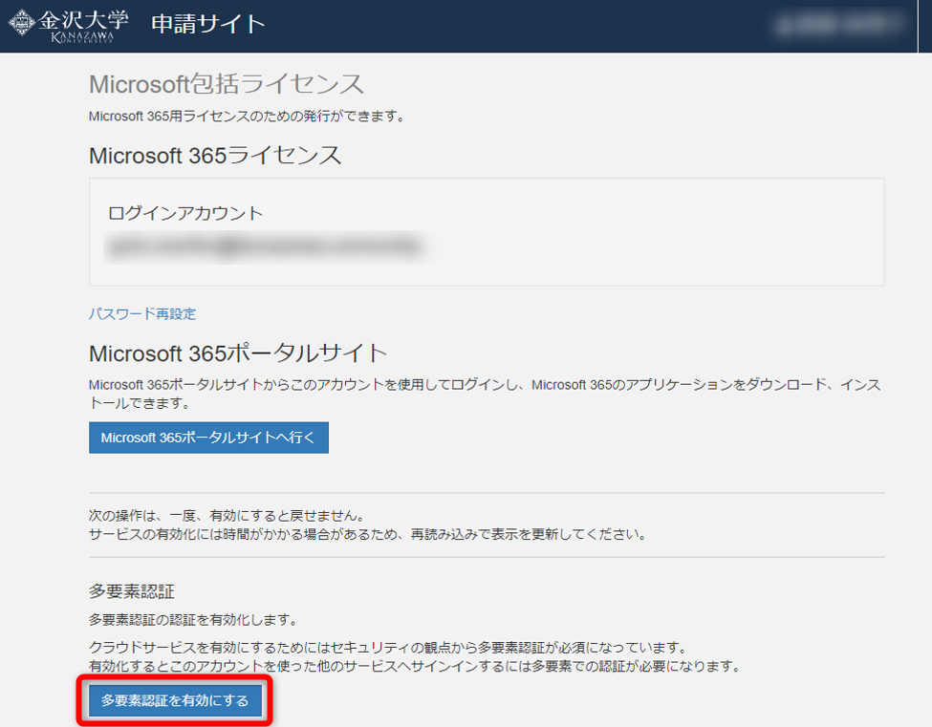Click the blurred login account email address
Image resolution: width=932 pixels, height=727 pixels.
coord(264,246)
